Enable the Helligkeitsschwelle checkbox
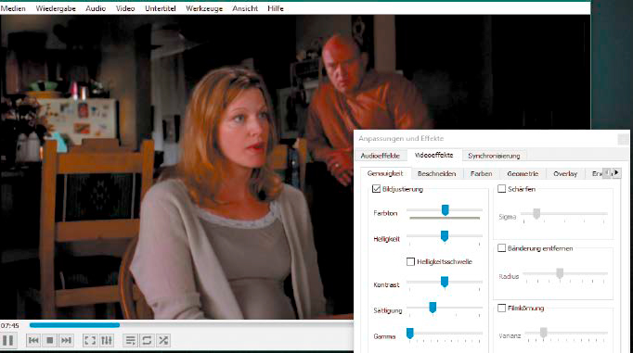 coord(410,261)
